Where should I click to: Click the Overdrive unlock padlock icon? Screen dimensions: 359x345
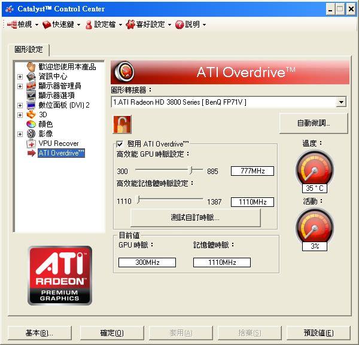[122, 124]
